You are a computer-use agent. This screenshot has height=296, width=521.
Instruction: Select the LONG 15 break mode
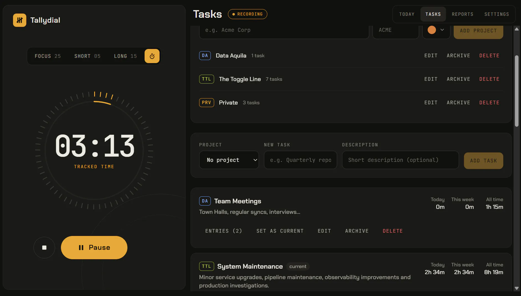click(x=125, y=56)
